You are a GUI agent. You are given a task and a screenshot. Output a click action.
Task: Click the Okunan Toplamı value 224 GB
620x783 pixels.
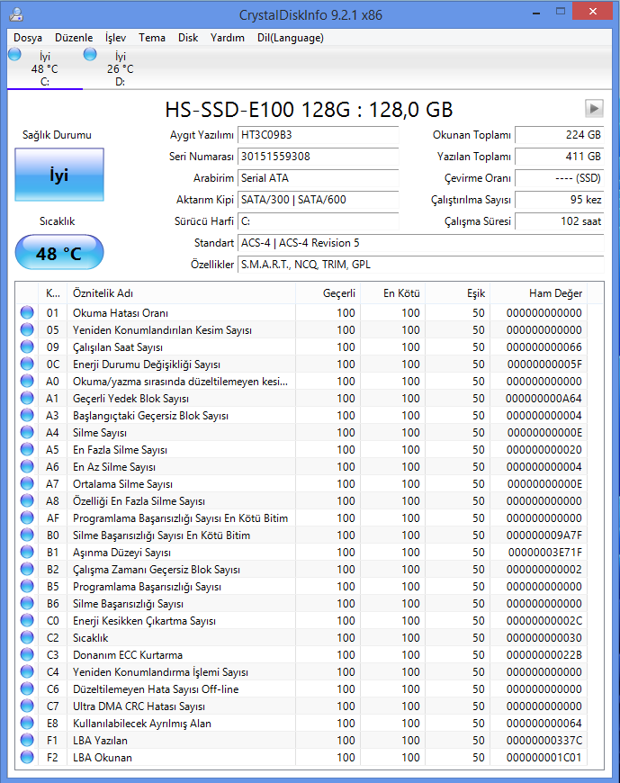[559, 135]
